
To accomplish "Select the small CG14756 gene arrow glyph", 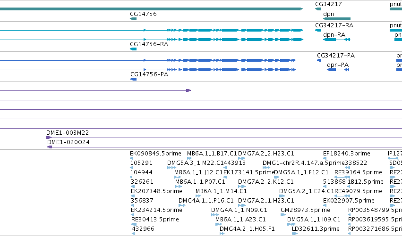I will point(133,19).
